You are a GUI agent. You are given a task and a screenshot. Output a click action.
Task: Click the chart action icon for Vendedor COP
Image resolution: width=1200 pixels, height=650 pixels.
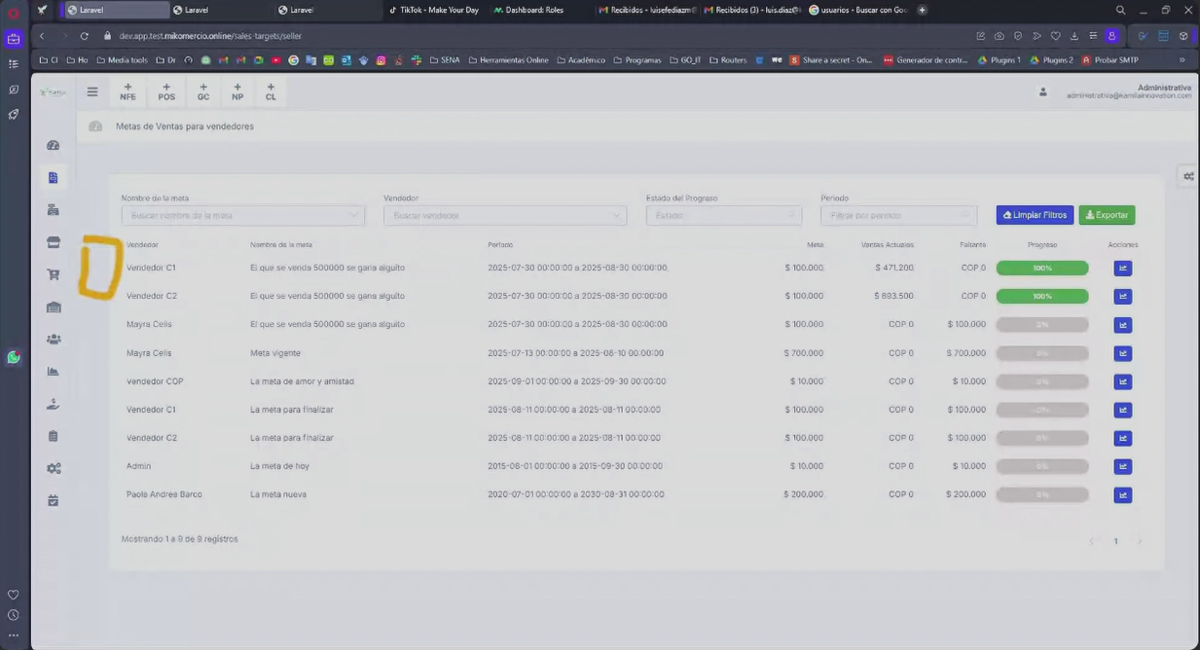tap(1122, 381)
